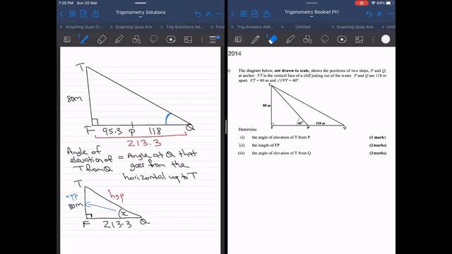
Task: Toggle read-only pen mode in Trigonometry Booklet Pt1
Action: [x=380, y=14]
